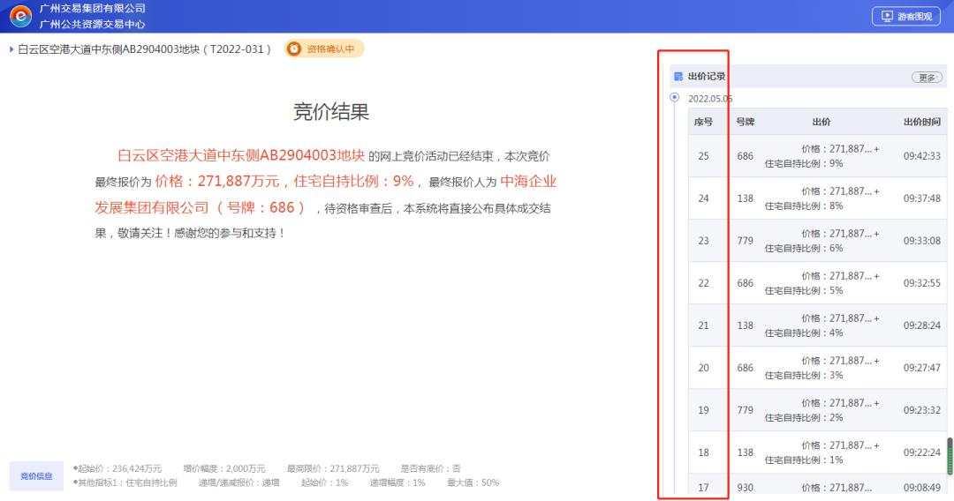The width and height of the screenshot is (954, 501).
Task: Click the 增价幅度:2,000万元 info
Action: 223,469
